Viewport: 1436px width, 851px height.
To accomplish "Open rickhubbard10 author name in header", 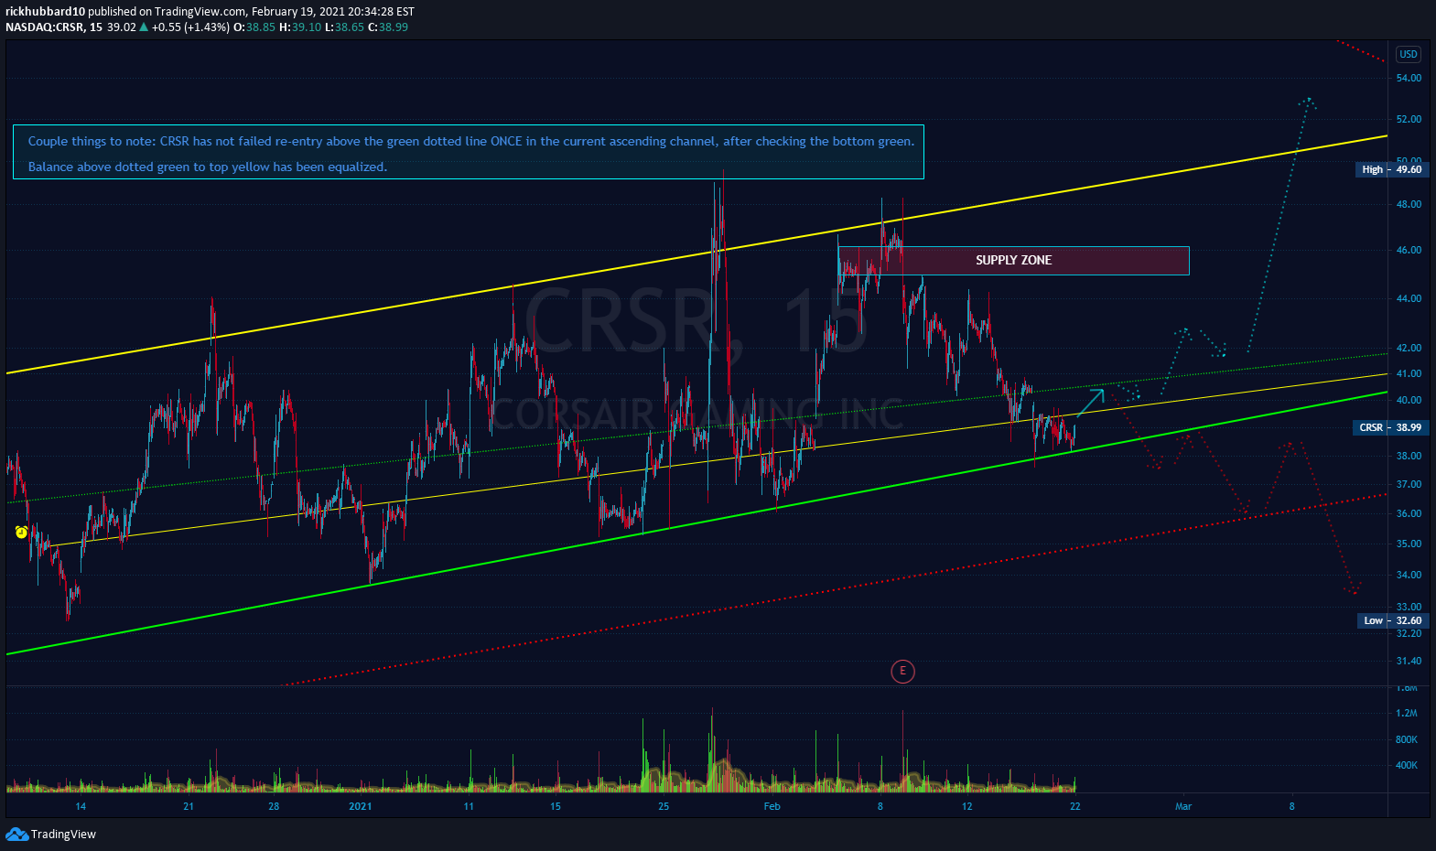I will [x=45, y=12].
